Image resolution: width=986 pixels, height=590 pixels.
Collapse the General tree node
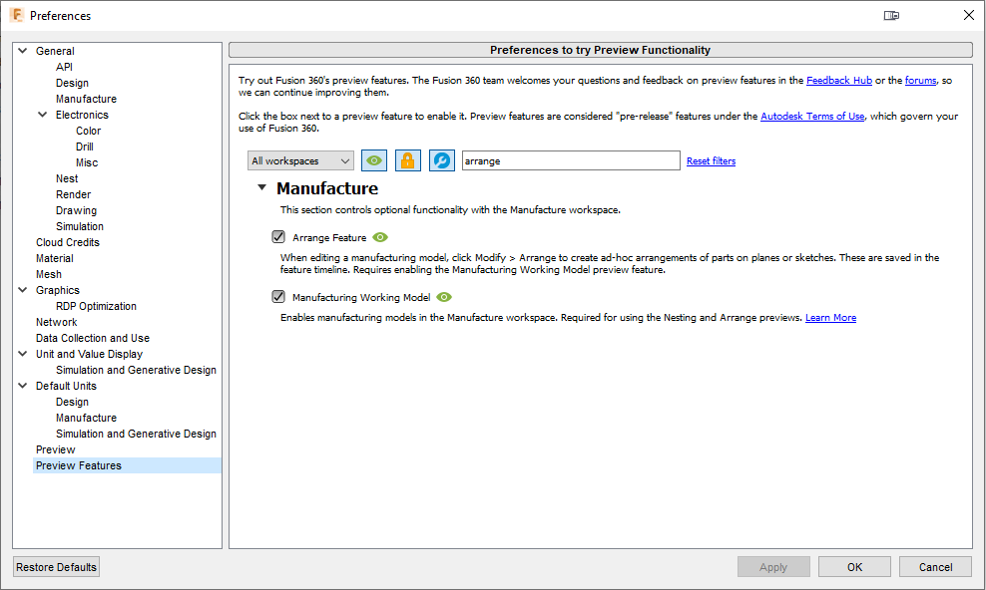pyautogui.click(x=23, y=51)
